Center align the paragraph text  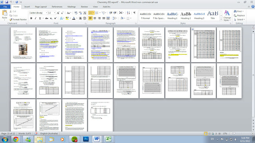coord(95,18)
